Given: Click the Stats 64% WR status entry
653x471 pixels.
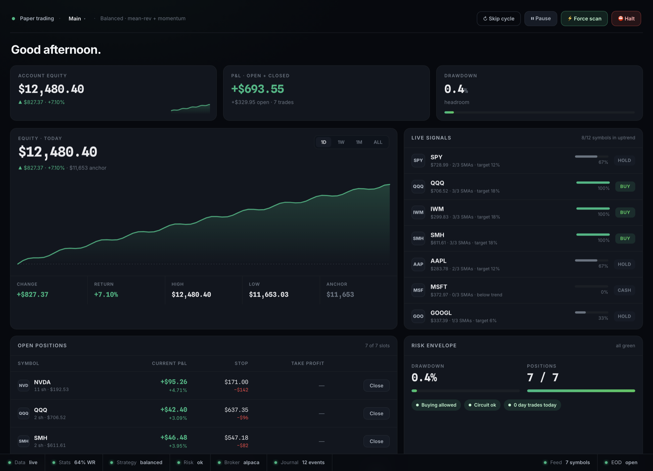Looking at the screenshot, I should coord(73,462).
